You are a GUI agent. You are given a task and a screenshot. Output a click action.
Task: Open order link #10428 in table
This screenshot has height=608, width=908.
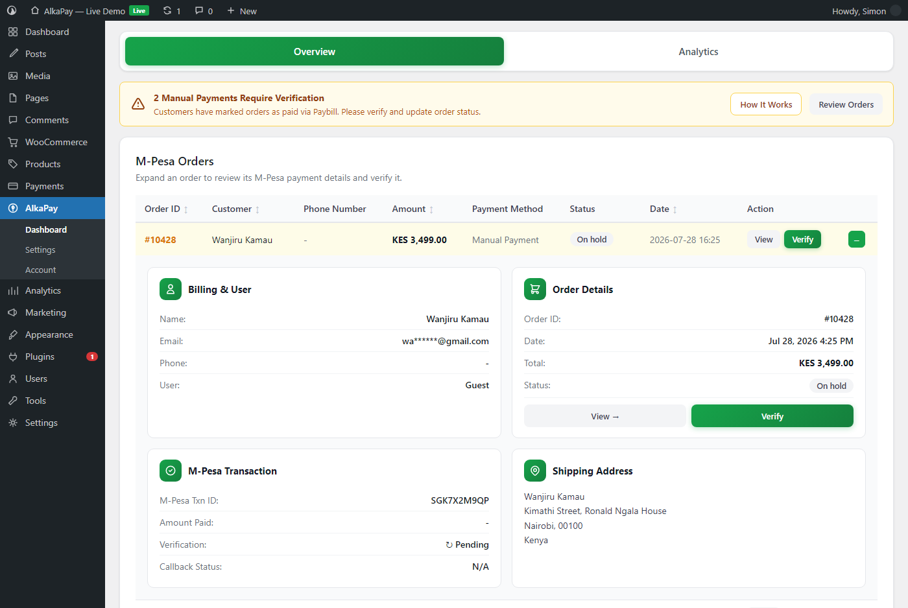[160, 240]
